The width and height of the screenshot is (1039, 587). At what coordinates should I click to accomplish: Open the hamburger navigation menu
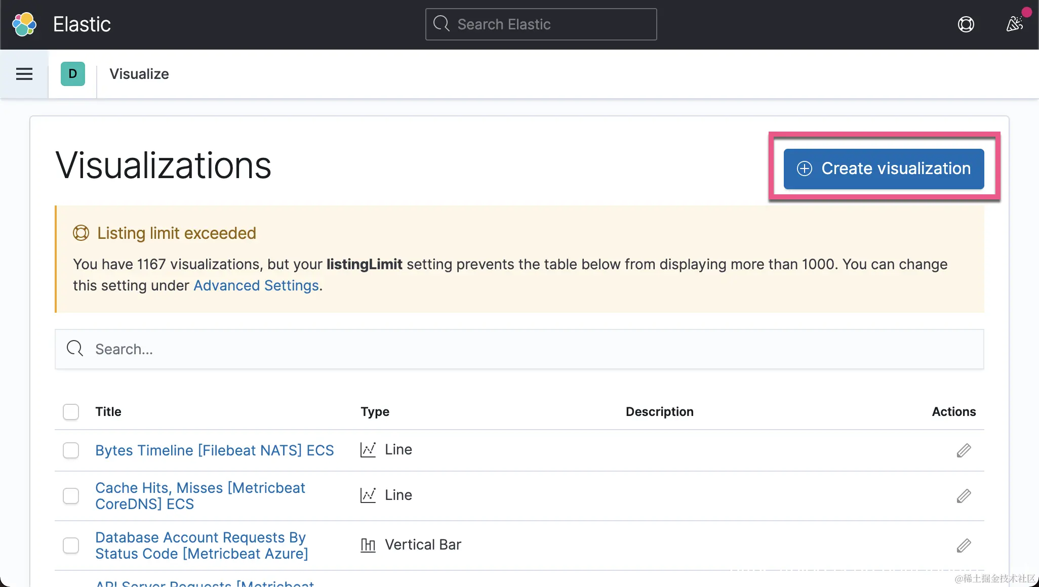point(24,74)
